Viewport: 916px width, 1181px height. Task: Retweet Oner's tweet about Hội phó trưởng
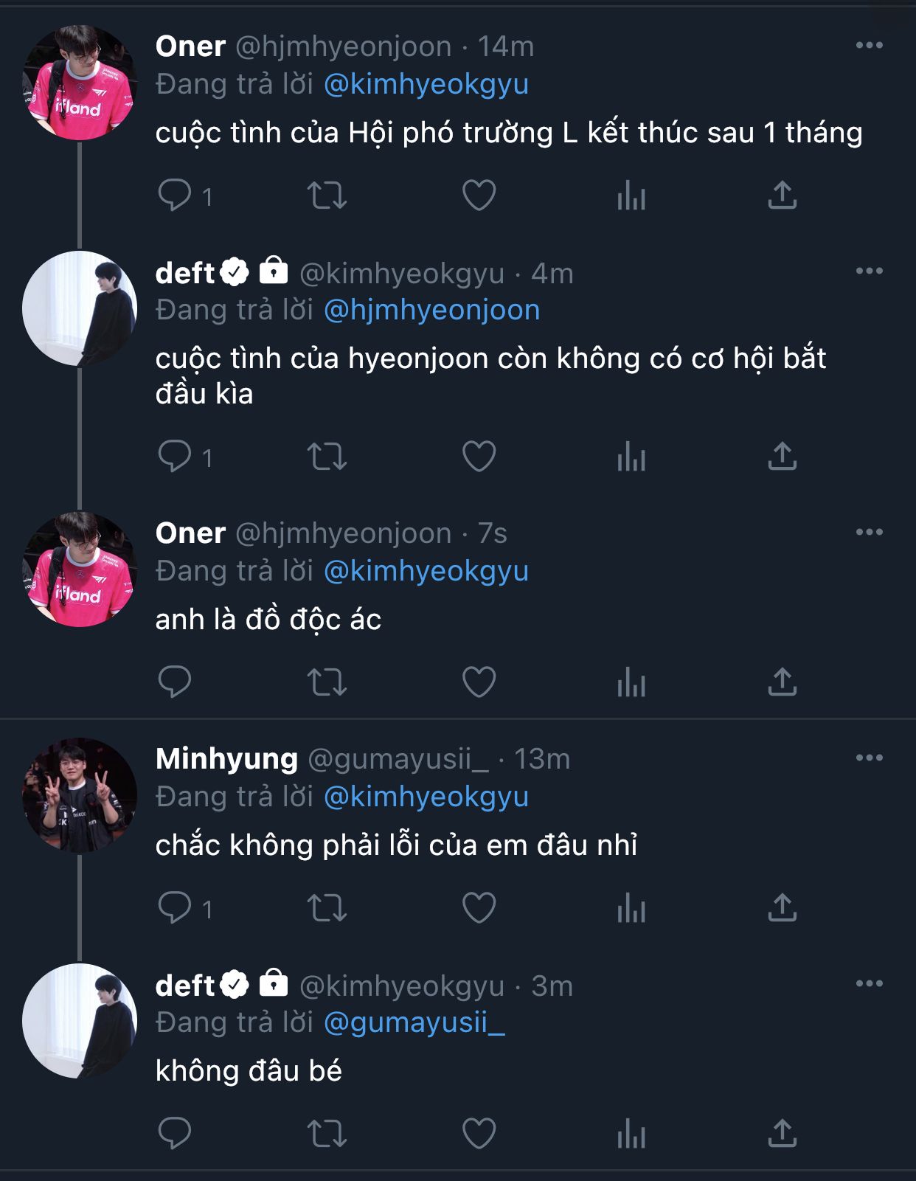327,195
